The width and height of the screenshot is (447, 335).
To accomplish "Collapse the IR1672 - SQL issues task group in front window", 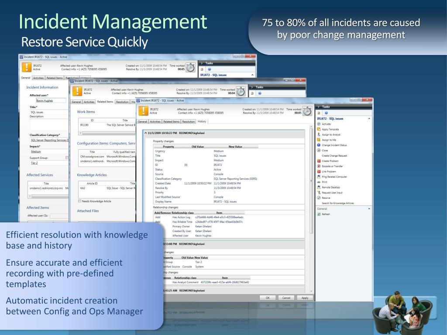I will point(369,119).
